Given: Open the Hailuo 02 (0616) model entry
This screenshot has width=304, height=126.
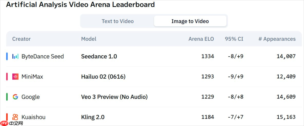Looking at the screenshot, I should tap(103, 77).
